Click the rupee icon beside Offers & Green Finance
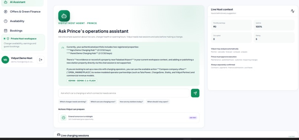 [x=6, y=11]
